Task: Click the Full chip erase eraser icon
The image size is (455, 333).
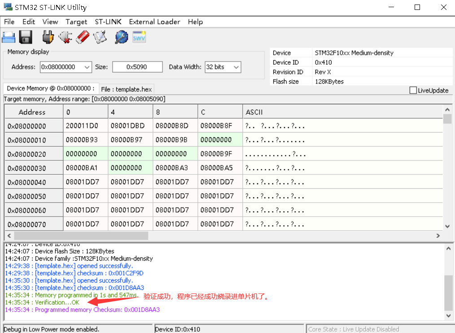Action: [83, 37]
